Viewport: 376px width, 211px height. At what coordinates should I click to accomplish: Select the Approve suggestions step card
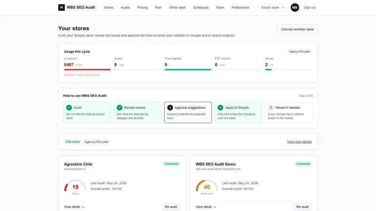click(x=188, y=113)
